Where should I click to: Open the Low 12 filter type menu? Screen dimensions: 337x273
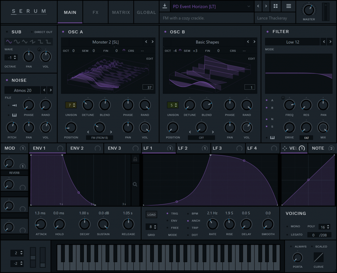292,42
